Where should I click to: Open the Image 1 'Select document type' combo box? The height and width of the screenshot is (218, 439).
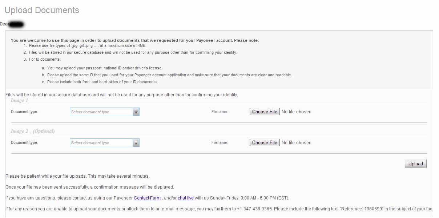(x=101, y=112)
